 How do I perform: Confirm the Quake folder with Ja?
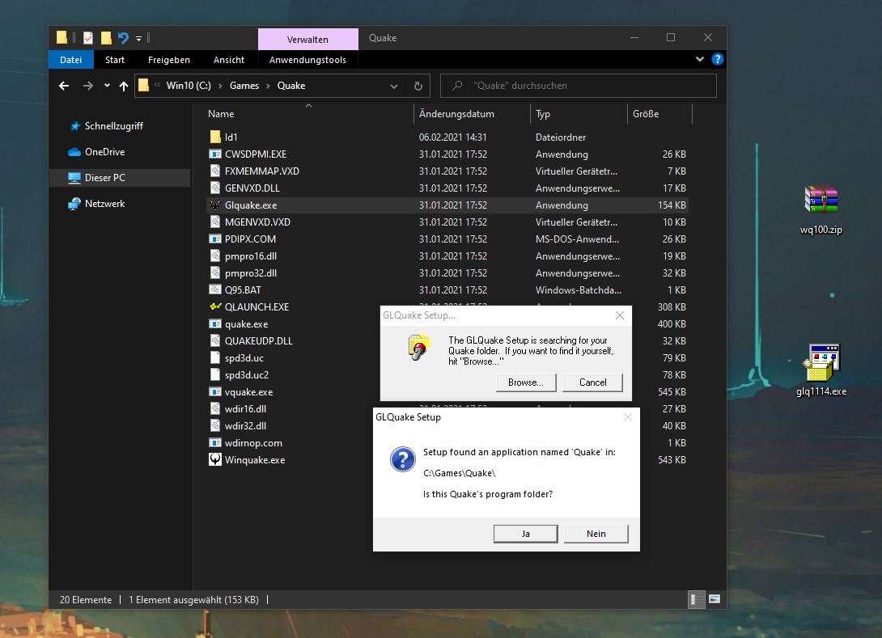[525, 534]
